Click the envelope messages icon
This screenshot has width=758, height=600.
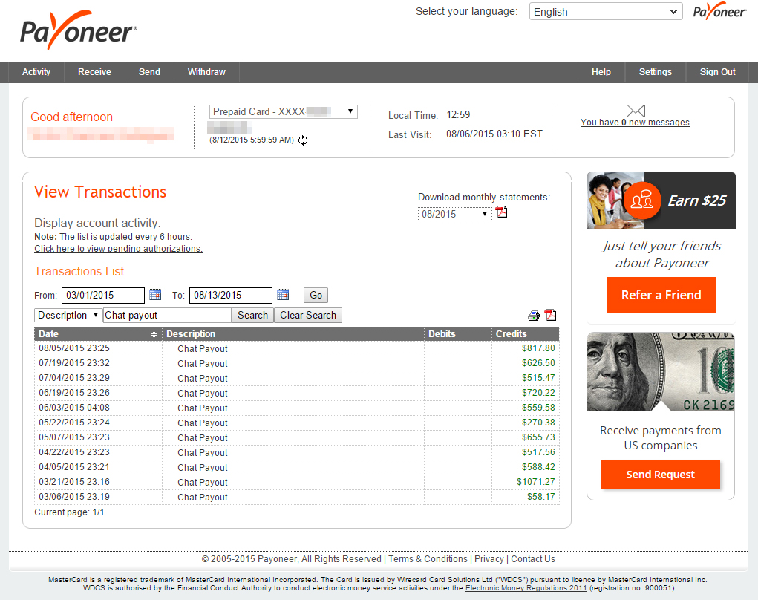pos(636,111)
